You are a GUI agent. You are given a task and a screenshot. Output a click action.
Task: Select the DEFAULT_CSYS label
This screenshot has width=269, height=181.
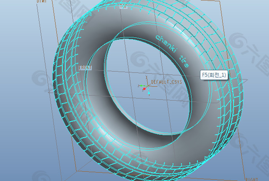(166, 82)
